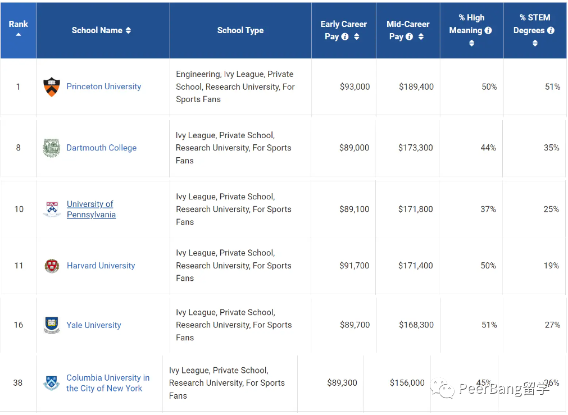This screenshot has height=415, width=568.
Task: Sort by School Name arrows
Action: click(128, 30)
